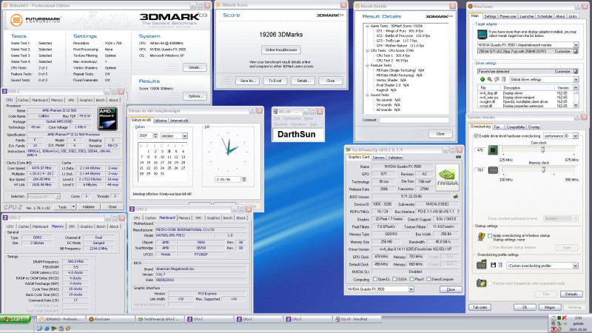Click the Show Desktop quick launch icon

tap(39, 329)
